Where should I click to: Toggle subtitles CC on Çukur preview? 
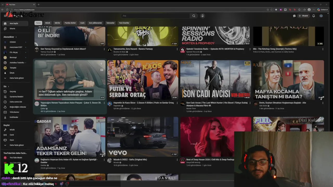tap(102, 70)
